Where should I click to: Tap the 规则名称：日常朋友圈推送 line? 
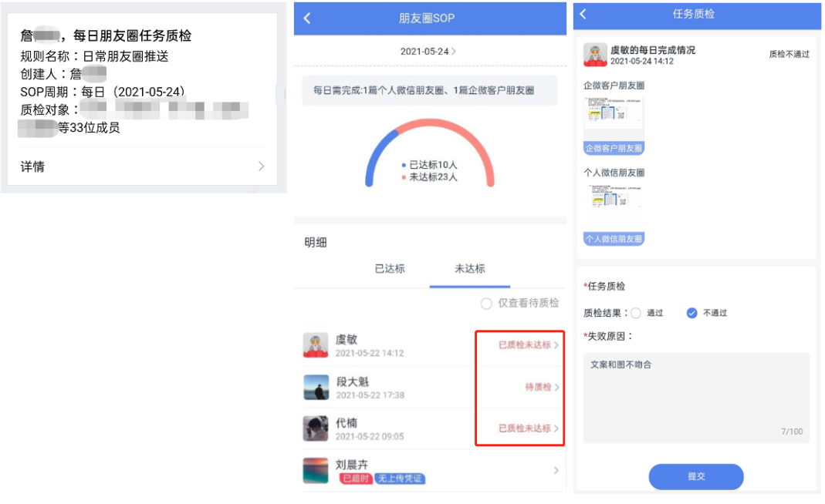coord(94,56)
